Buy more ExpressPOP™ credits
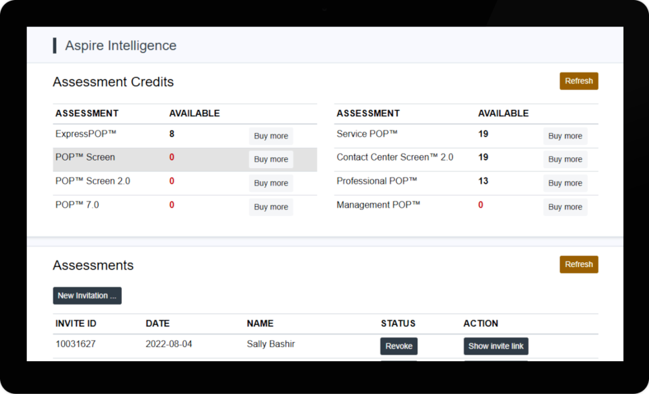Screen dimensions: 649x394 click(x=271, y=136)
